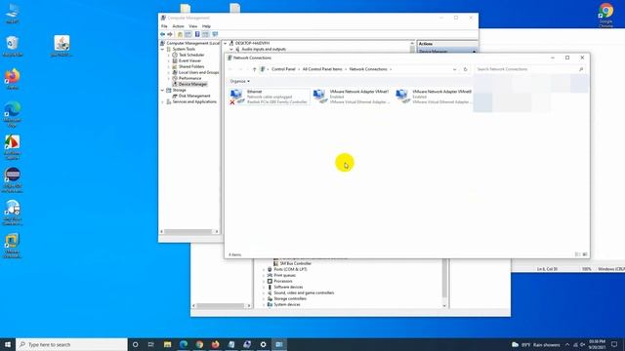Select Disk Management in the console tree
The height and width of the screenshot is (351, 625).
point(194,96)
